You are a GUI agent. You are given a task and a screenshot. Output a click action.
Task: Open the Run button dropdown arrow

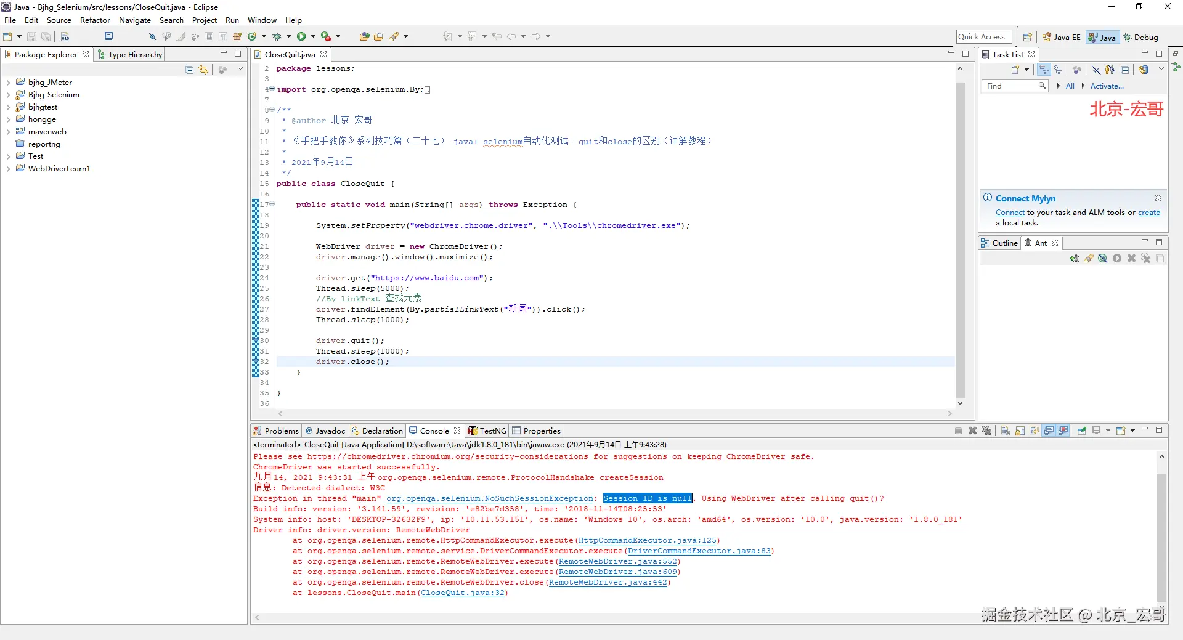point(313,36)
